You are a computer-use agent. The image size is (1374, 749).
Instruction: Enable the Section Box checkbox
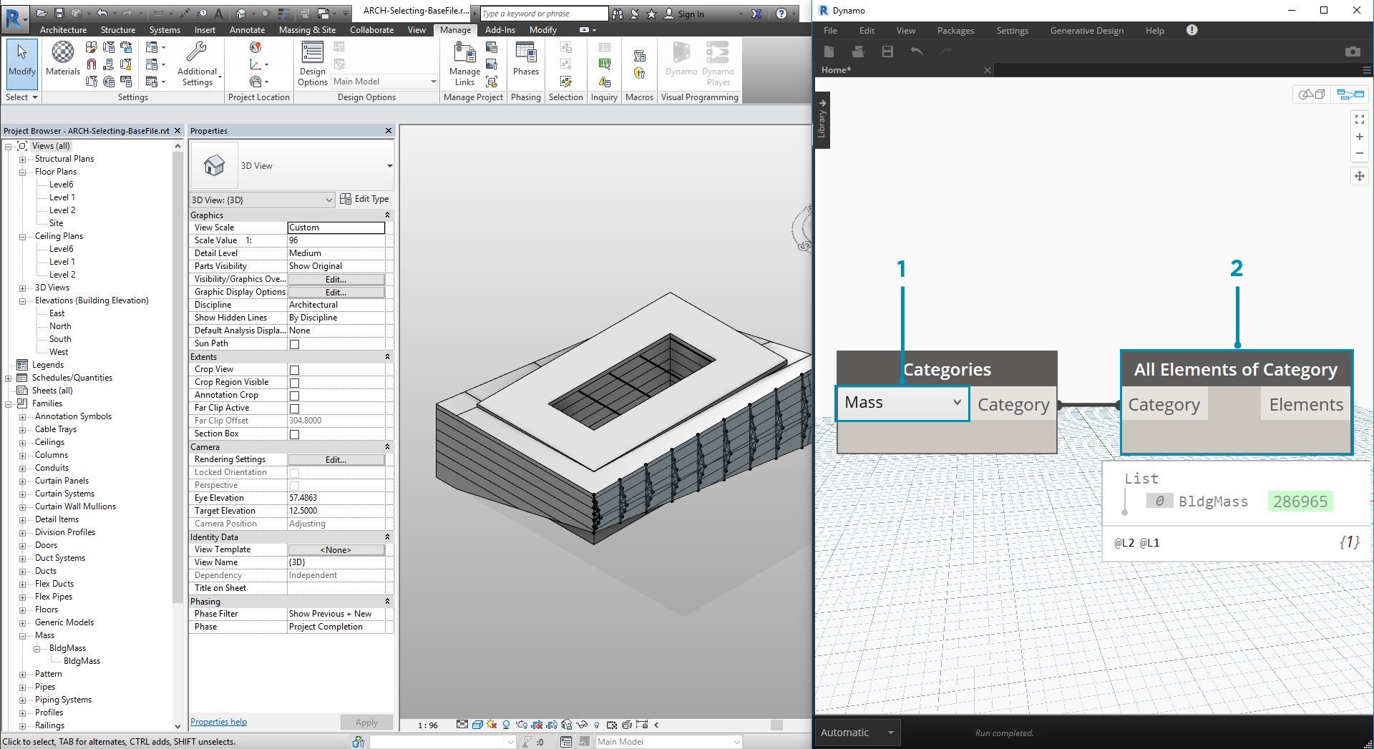click(294, 434)
